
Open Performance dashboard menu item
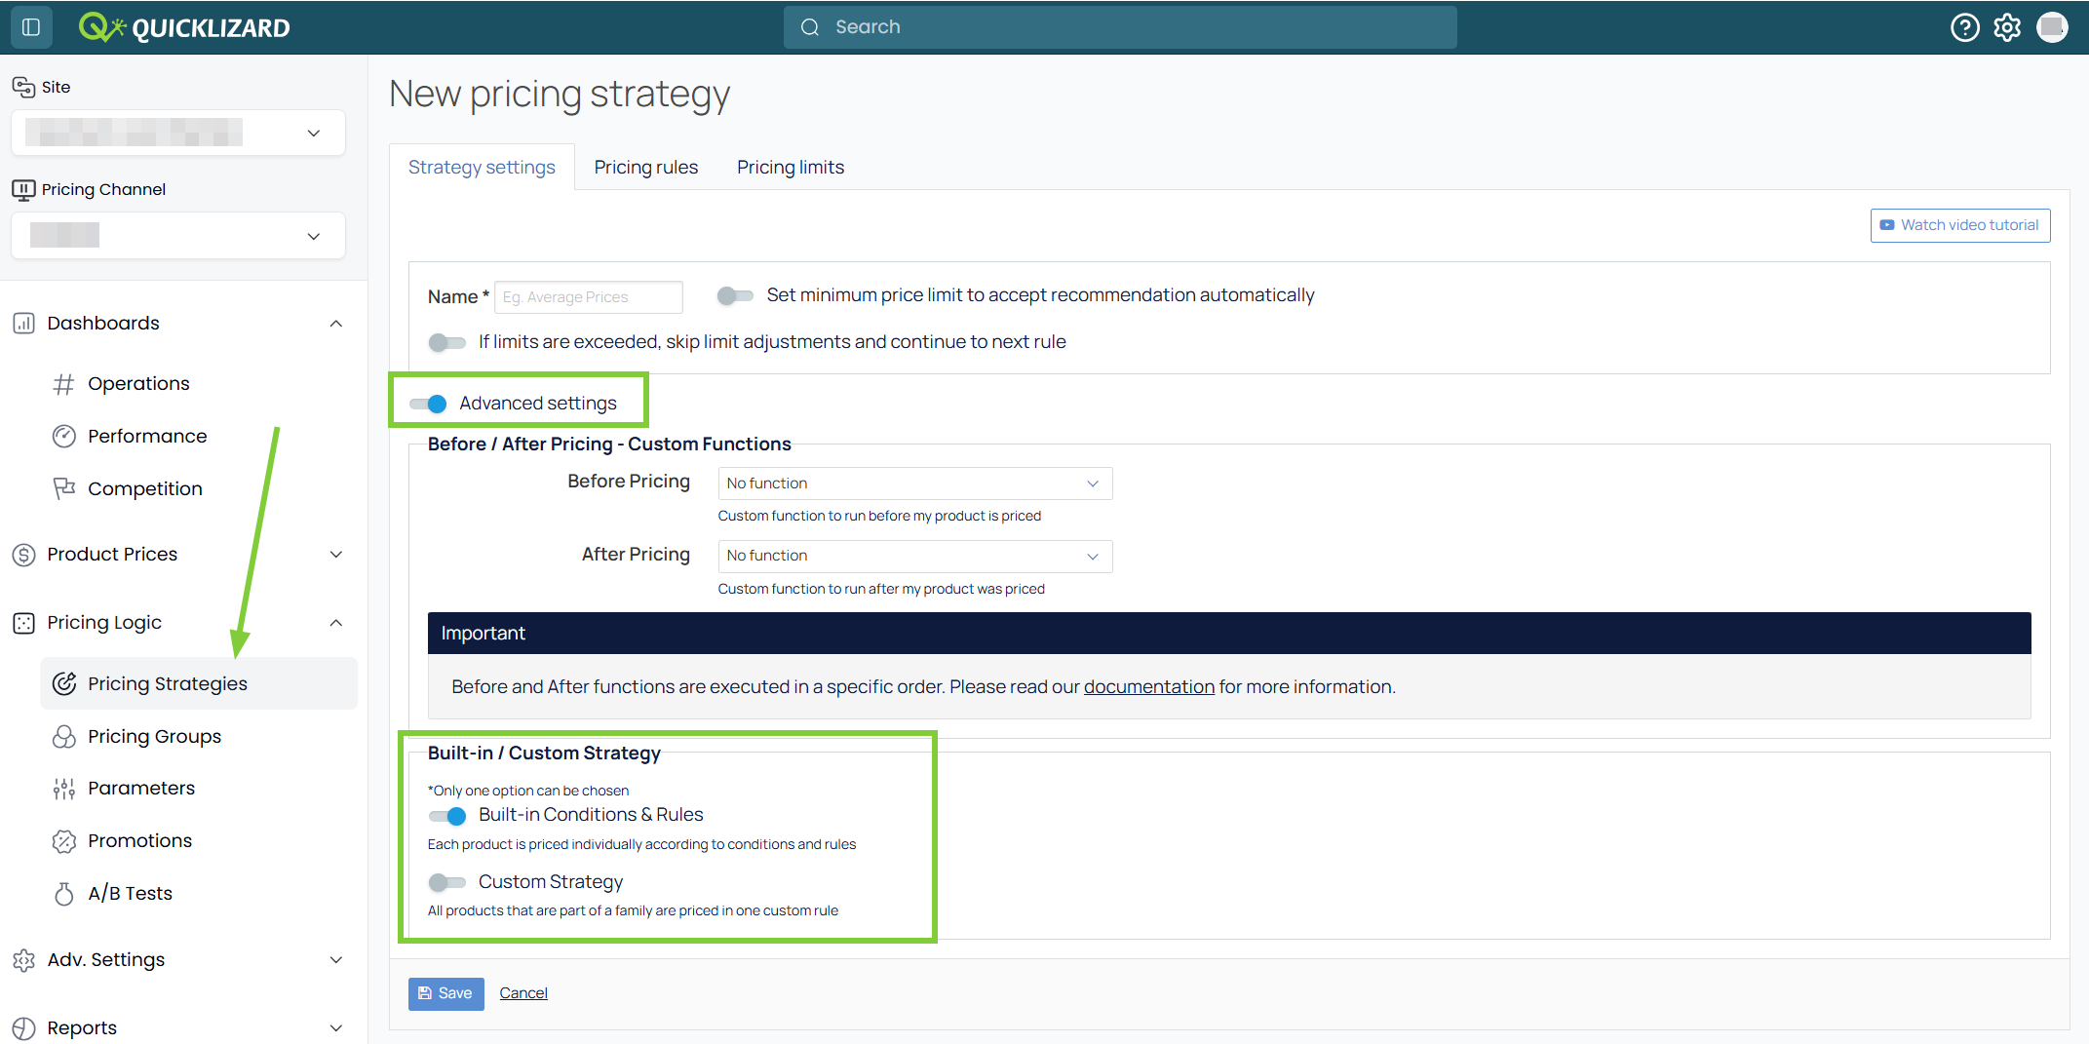click(198, 436)
